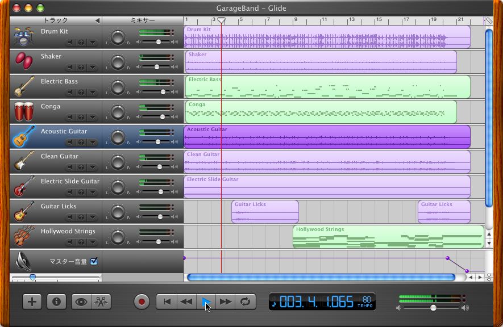The height and width of the screenshot is (327, 503).
Task: Select the Hollywood Strings violin icon
Action: [24, 236]
